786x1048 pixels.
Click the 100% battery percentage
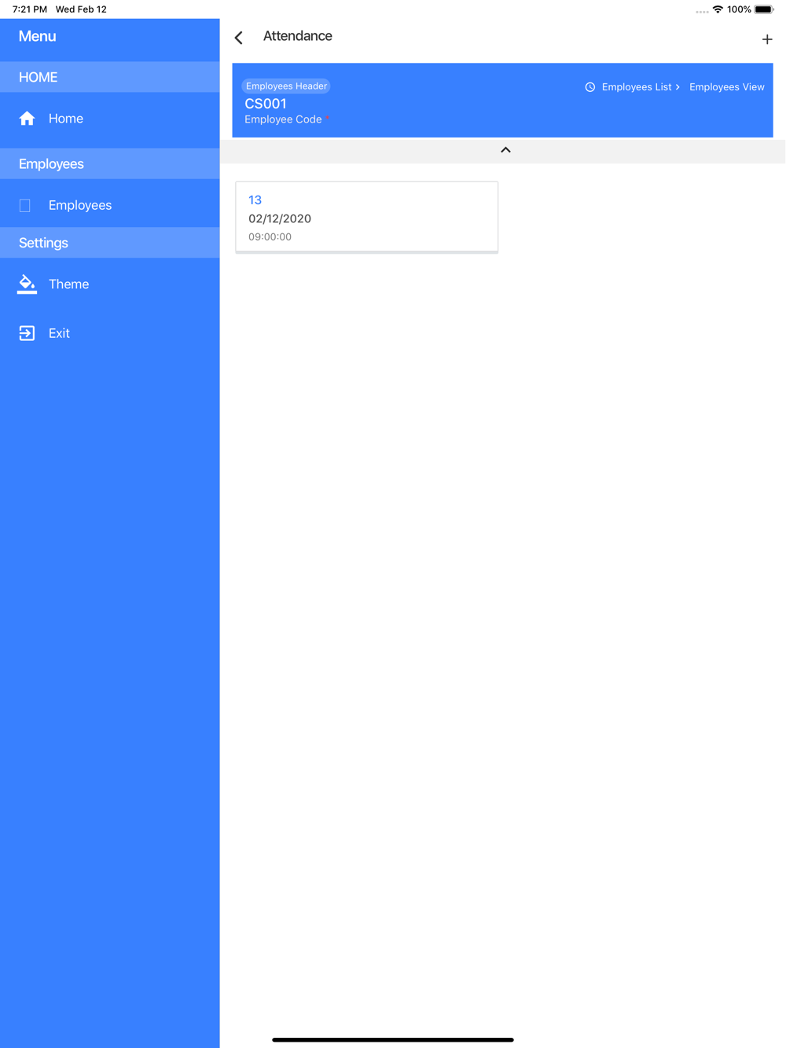pyautogui.click(x=739, y=9)
